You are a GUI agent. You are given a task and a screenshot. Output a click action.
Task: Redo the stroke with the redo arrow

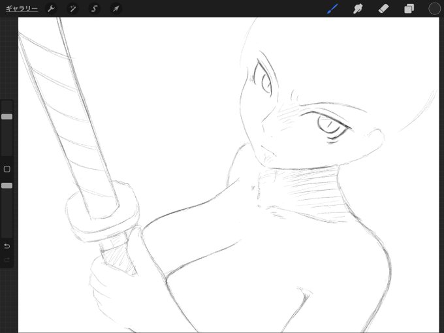point(7,260)
